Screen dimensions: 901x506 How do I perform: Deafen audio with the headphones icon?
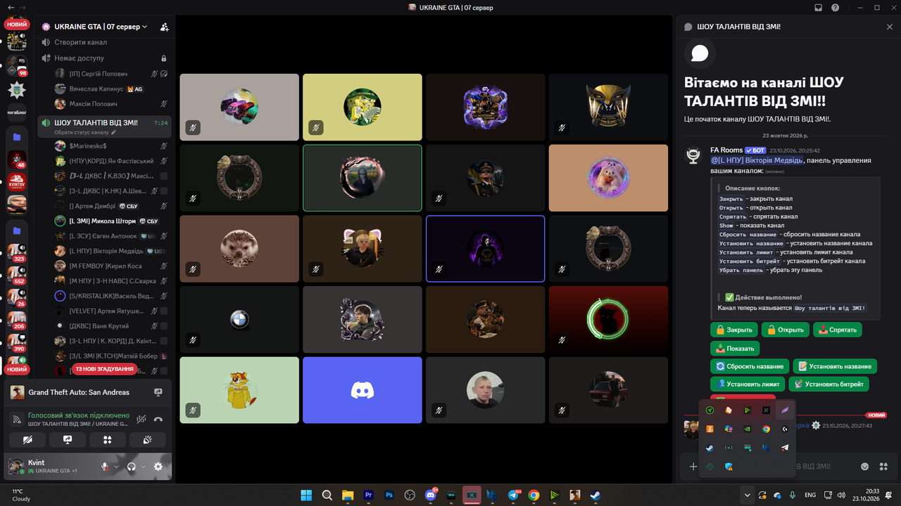pos(132,467)
